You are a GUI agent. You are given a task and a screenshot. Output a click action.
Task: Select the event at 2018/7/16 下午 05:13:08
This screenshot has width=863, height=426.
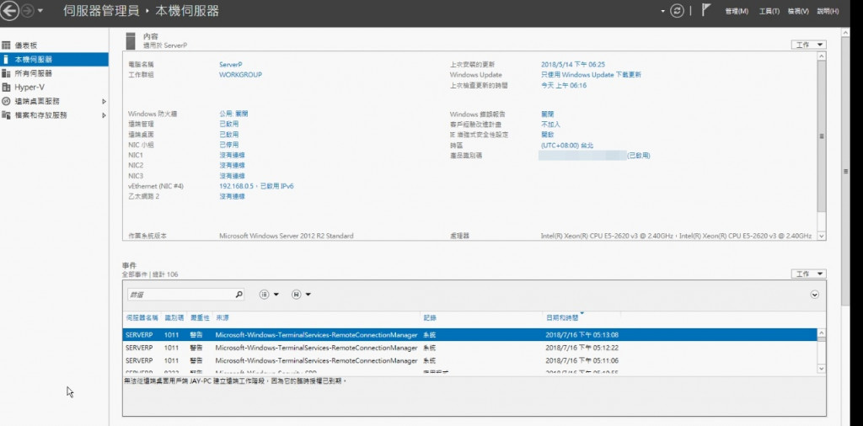coord(469,335)
